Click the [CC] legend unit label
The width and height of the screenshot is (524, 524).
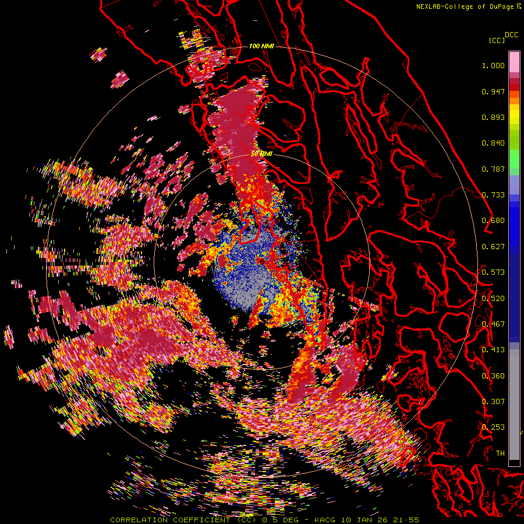497,40
